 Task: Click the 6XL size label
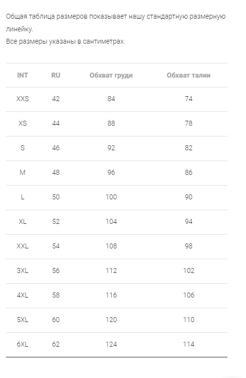coord(23,344)
